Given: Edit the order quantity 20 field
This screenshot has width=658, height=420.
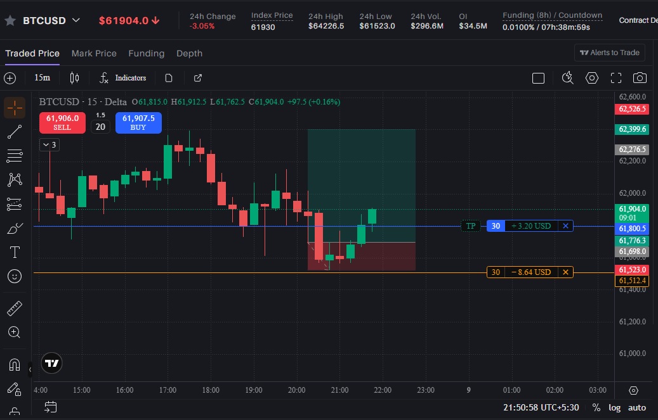Looking at the screenshot, I should (x=100, y=127).
